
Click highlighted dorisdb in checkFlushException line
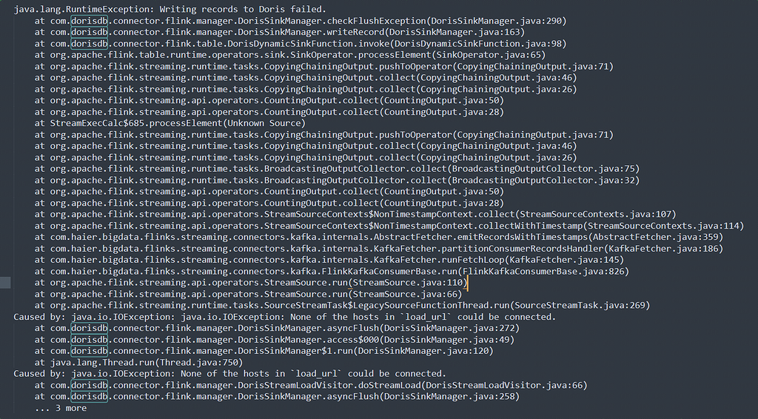click(90, 21)
